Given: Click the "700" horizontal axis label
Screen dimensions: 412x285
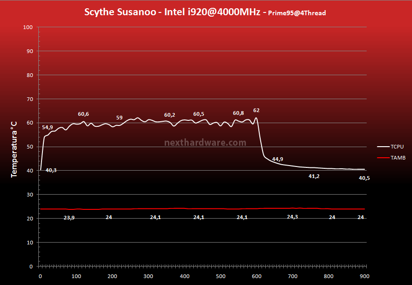Looking at the screenshot, I should click(x=293, y=276).
